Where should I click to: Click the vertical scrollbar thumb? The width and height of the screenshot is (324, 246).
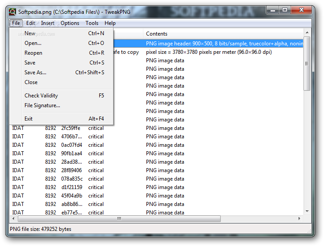point(307,64)
